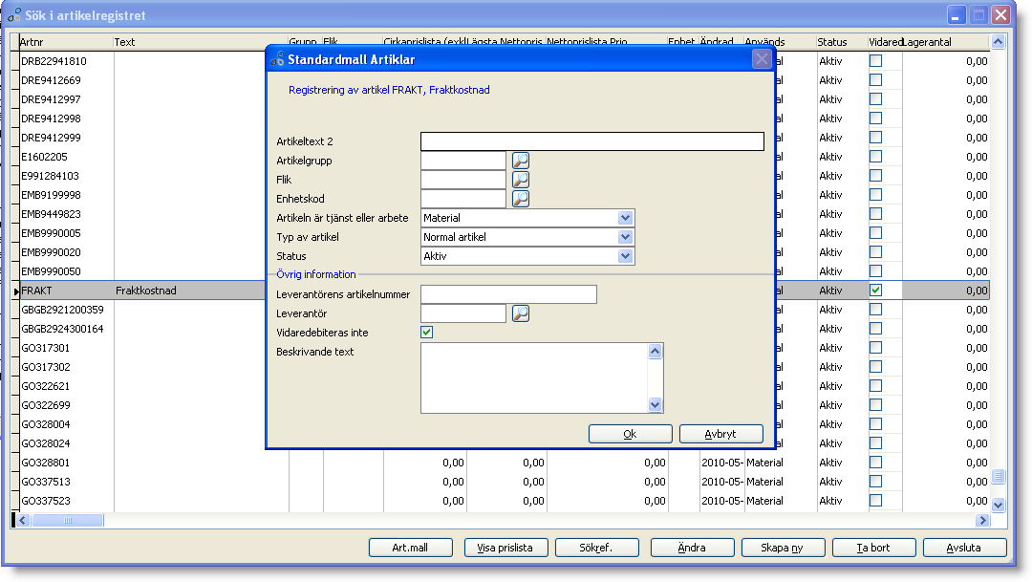Focus the Leverantör input field
Screen dimensions: 1032x582
463,313
